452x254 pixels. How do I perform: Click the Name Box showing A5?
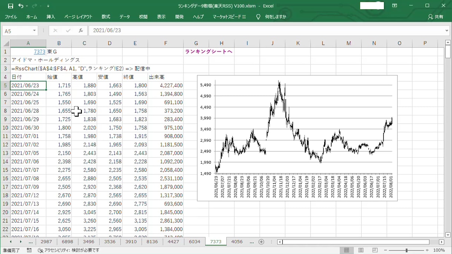17,31
